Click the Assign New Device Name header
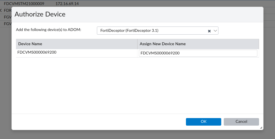This screenshot has height=139, width=275. [162, 44]
